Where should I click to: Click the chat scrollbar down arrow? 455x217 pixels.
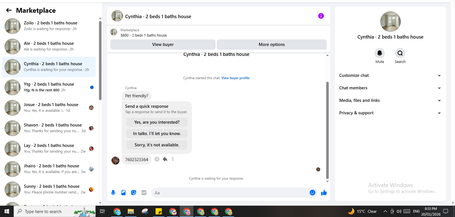click(327, 181)
